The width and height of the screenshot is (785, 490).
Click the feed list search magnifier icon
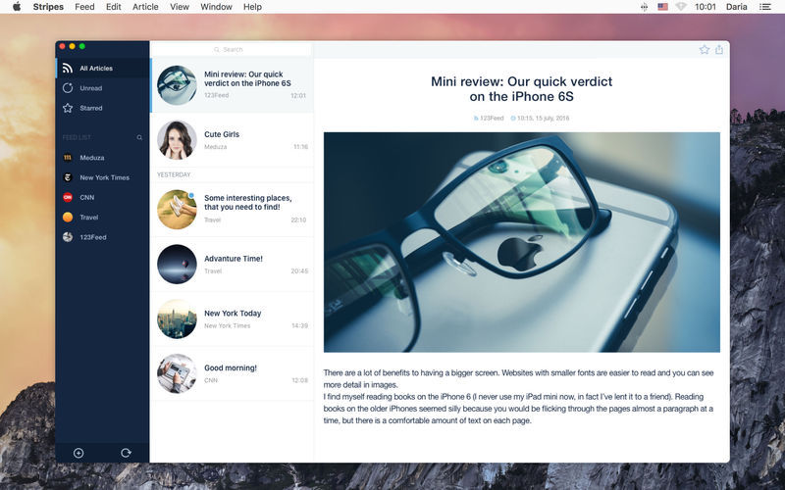coord(139,137)
